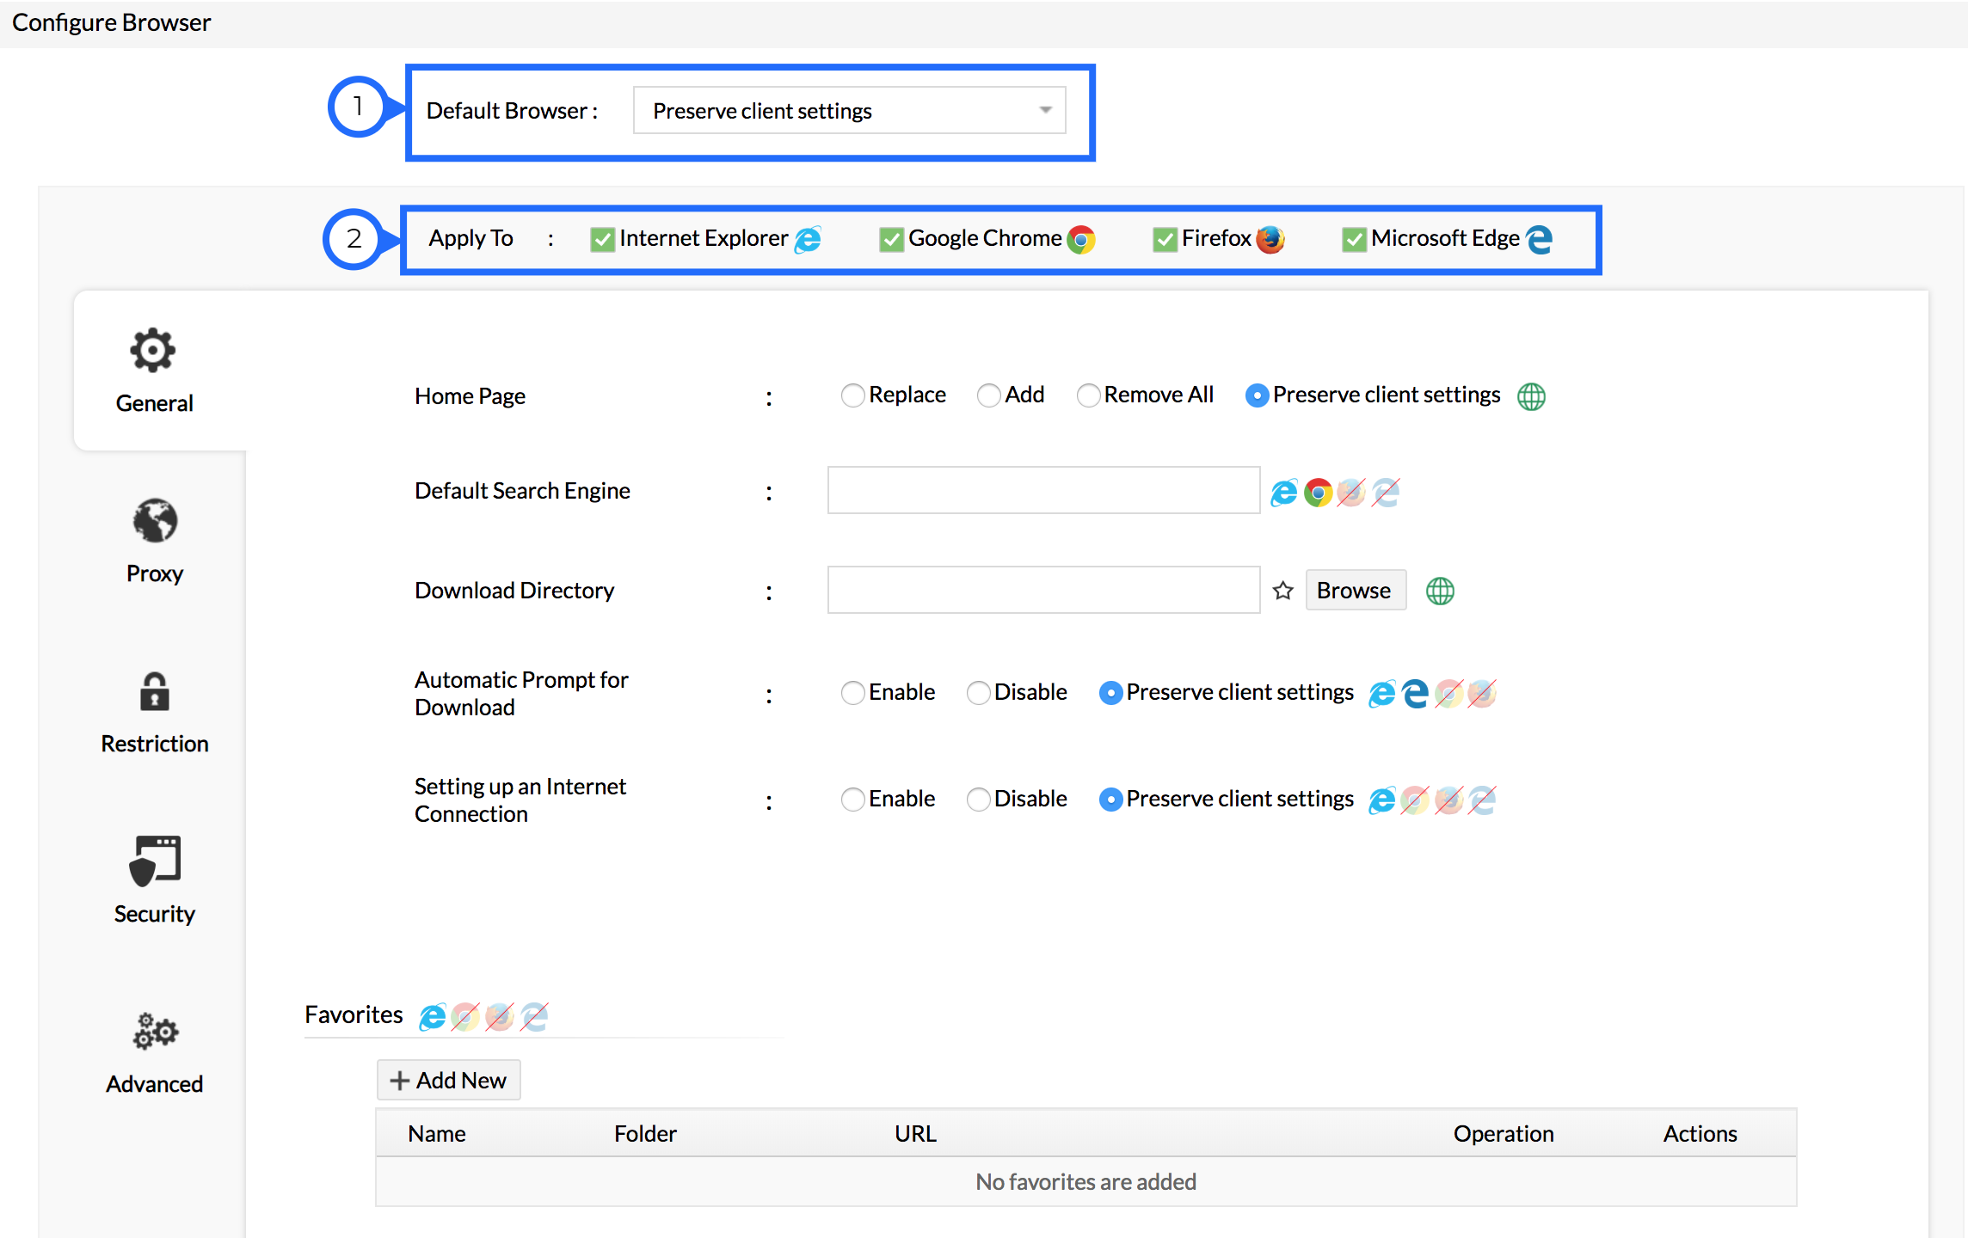
Task: Click the Internet Explorer icon next to Favorites heading
Action: tap(432, 1017)
